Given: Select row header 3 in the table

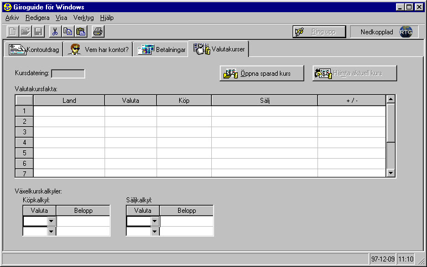Looking at the screenshot, I should click(24, 132).
